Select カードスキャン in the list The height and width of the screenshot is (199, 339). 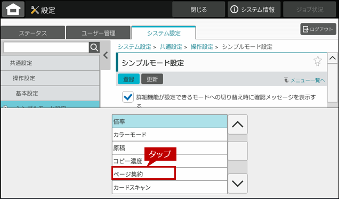click(x=170, y=187)
